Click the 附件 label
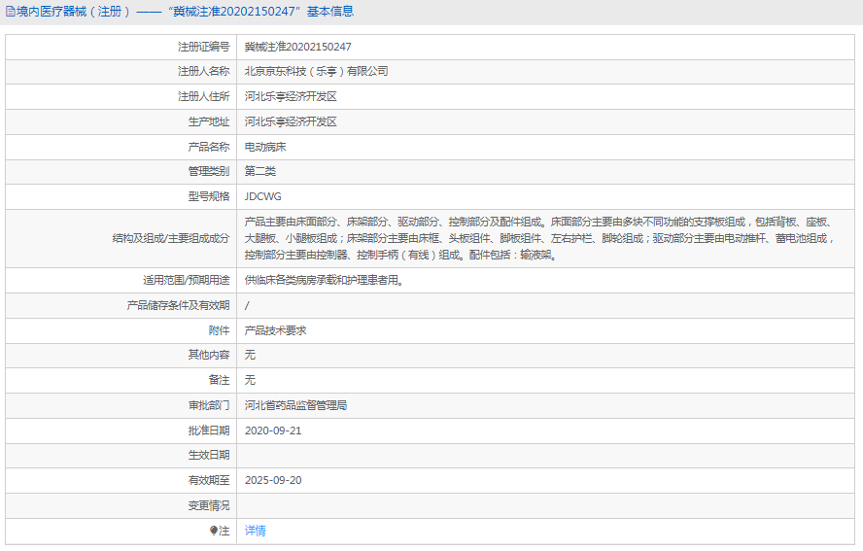The height and width of the screenshot is (551, 863). point(219,330)
